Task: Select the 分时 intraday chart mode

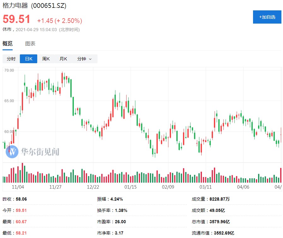Action: click(11, 59)
